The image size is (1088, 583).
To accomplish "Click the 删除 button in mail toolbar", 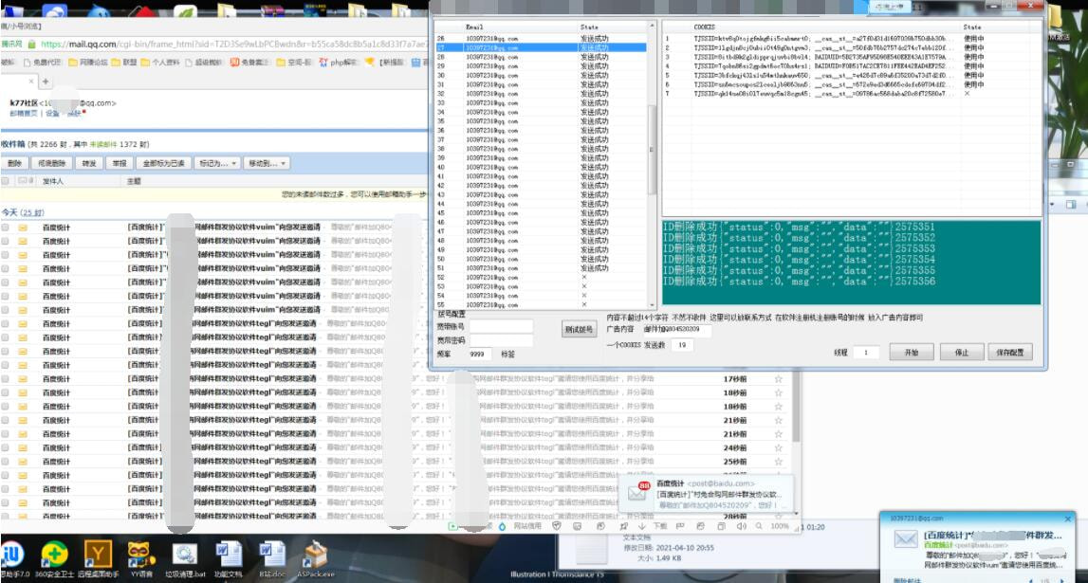I will click(x=14, y=163).
